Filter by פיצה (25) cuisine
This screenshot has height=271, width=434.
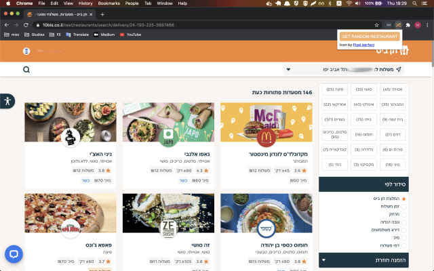point(334,89)
